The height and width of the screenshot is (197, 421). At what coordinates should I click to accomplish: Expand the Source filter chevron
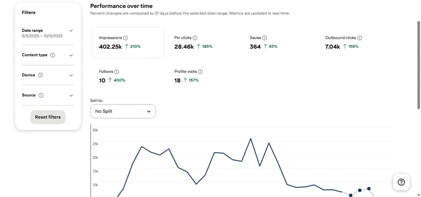pyautogui.click(x=71, y=95)
